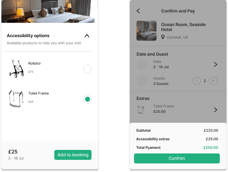Click the hotel bedroom photo at top

pyautogui.click(x=50, y=11)
